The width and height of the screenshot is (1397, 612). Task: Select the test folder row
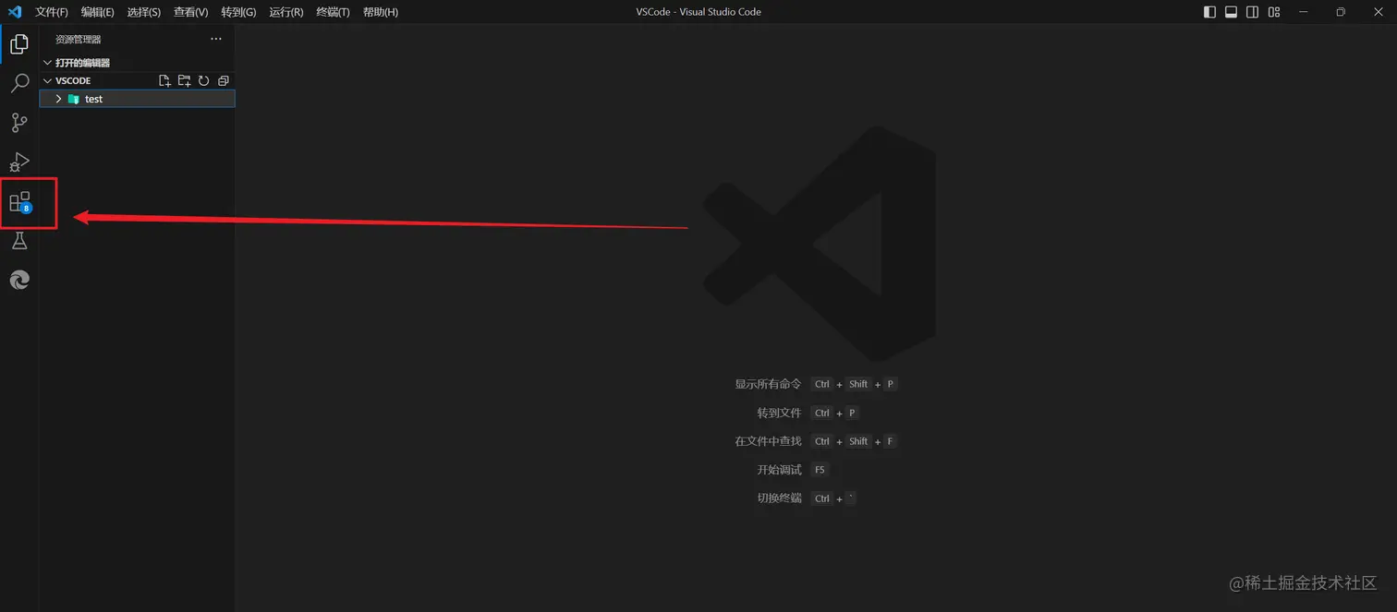tap(137, 99)
